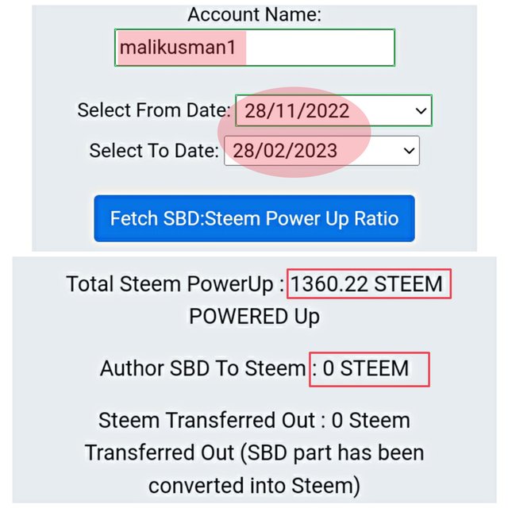Click the chevron arrow on To Date
508x508 pixels.
pos(409,150)
